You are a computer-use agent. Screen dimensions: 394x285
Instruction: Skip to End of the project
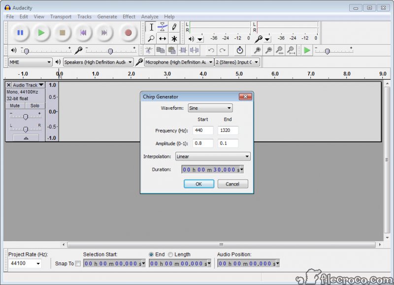[104, 32]
